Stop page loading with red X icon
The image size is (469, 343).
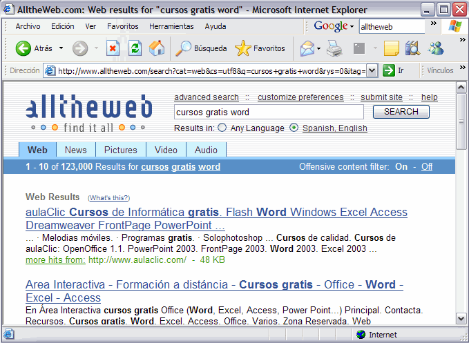113,48
